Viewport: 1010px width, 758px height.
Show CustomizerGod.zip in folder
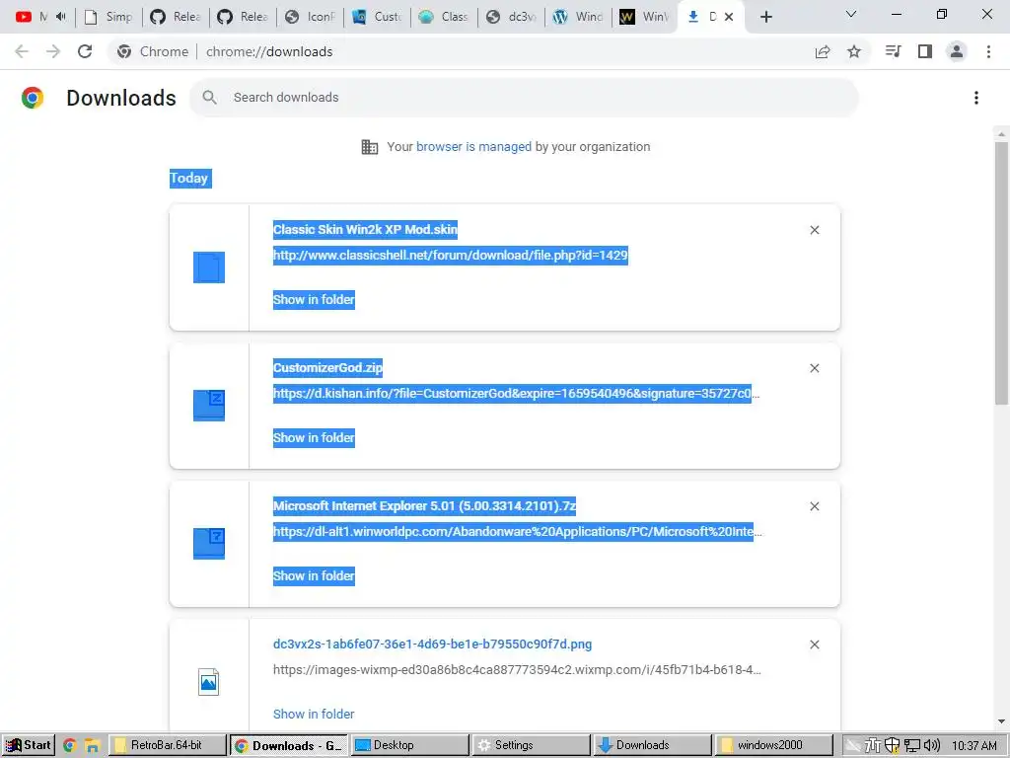314,437
